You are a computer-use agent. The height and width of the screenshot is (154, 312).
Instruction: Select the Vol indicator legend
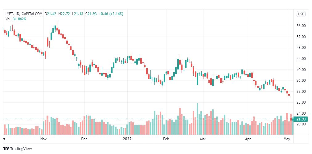pos(8,19)
